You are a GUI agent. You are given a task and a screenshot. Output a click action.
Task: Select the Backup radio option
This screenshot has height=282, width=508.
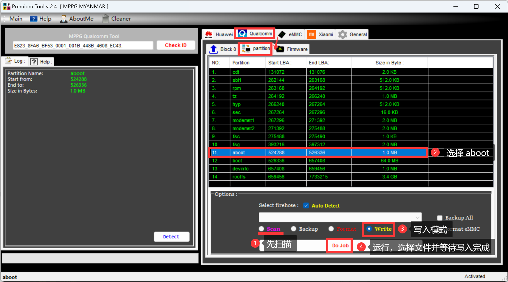[x=294, y=229]
